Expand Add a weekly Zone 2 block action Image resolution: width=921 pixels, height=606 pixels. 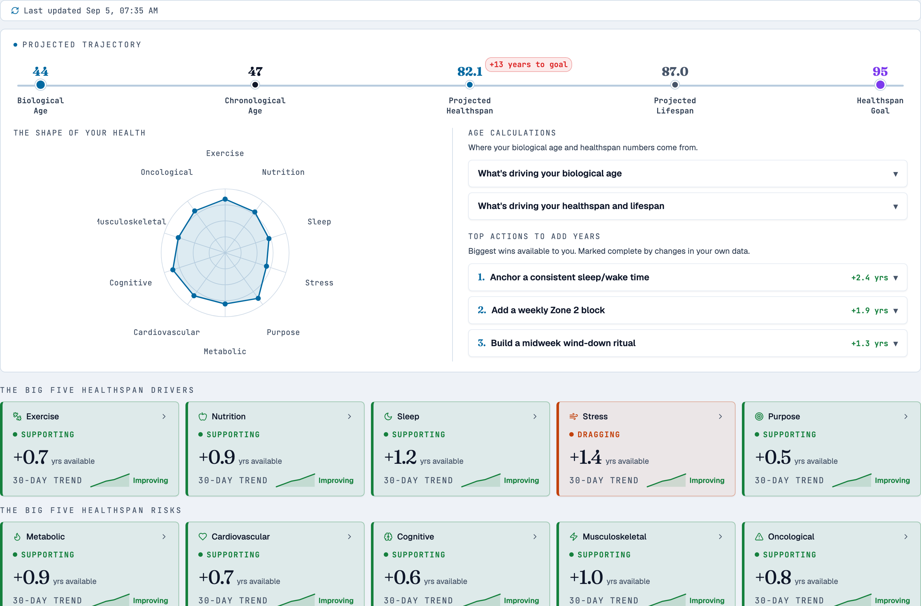[687, 310]
